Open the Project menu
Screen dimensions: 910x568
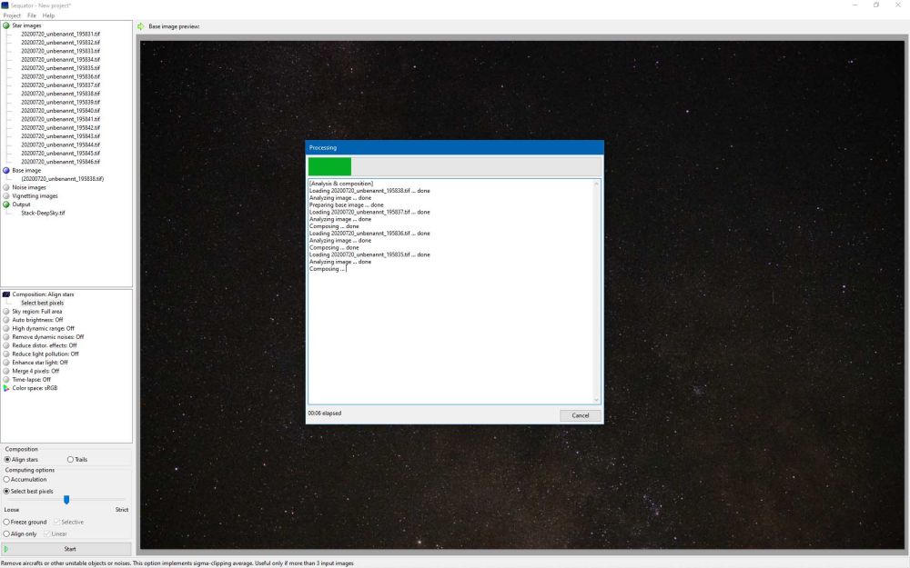point(12,15)
